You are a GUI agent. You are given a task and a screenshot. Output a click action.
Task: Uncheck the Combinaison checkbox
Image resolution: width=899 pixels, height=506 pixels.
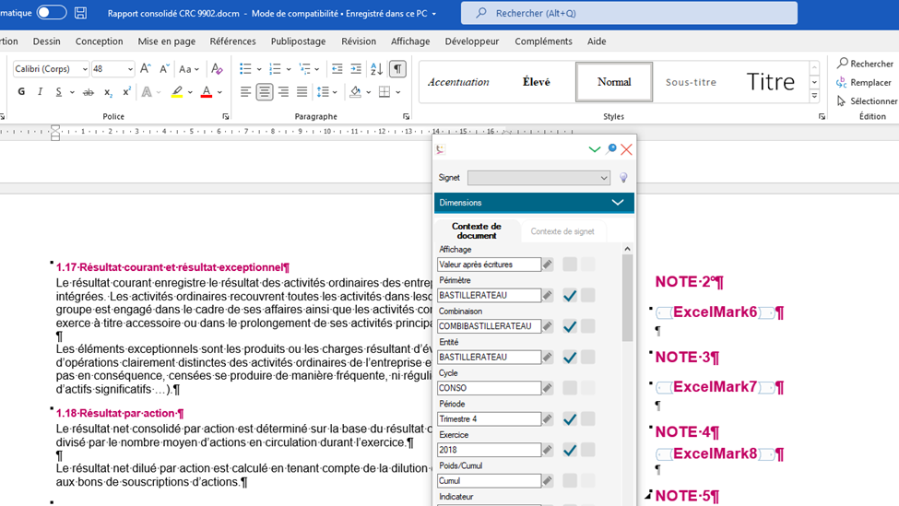(x=569, y=326)
